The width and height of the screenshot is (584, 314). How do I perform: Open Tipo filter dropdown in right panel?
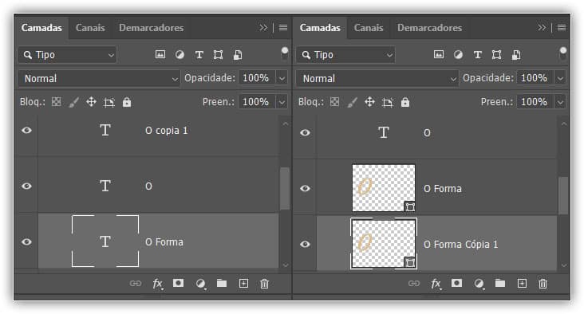pyautogui.click(x=345, y=55)
